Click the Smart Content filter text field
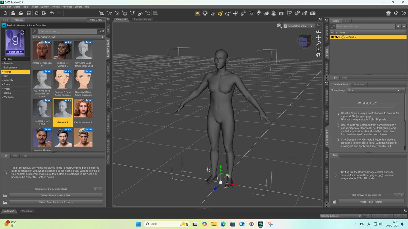The height and width of the screenshot is (229, 408). coord(67,31)
